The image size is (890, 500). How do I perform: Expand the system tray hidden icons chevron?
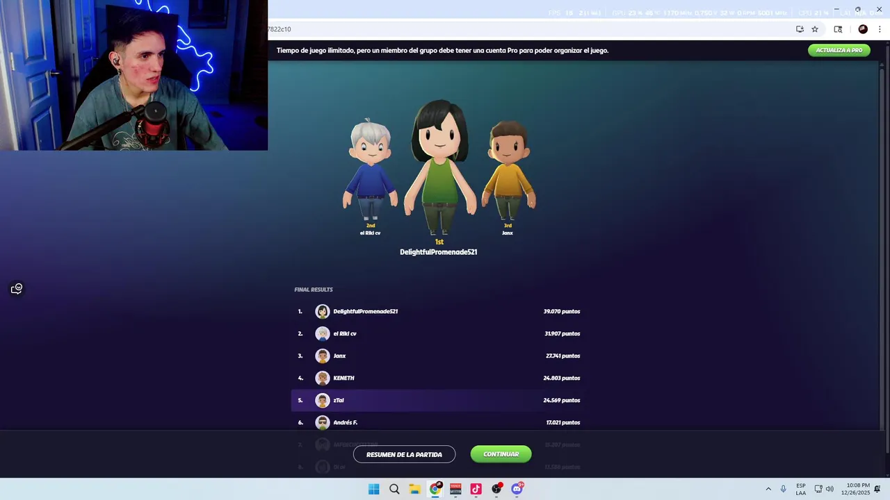point(768,489)
